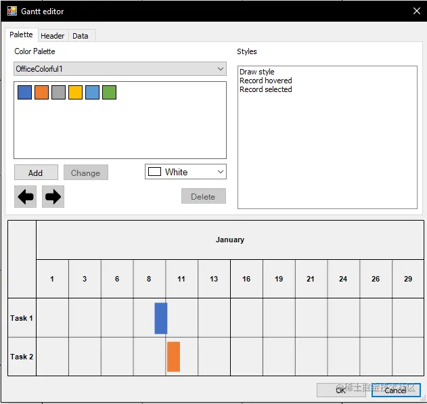
Task: Click day 16 column header
Action: pyautogui.click(x=246, y=279)
